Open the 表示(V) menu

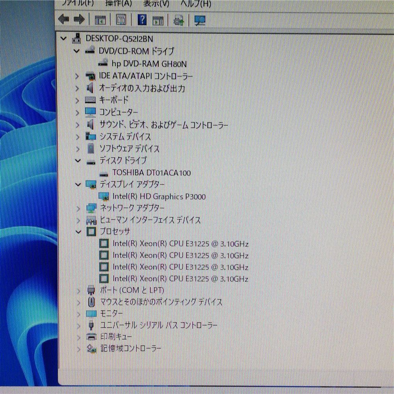[x=156, y=3]
